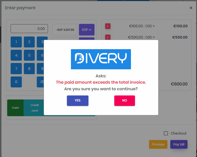Tick the Checkout checkbox

166,133
